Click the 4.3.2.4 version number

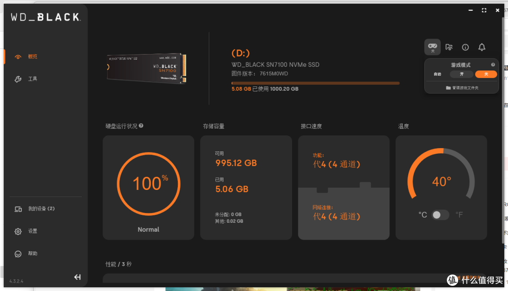tap(16, 281)
